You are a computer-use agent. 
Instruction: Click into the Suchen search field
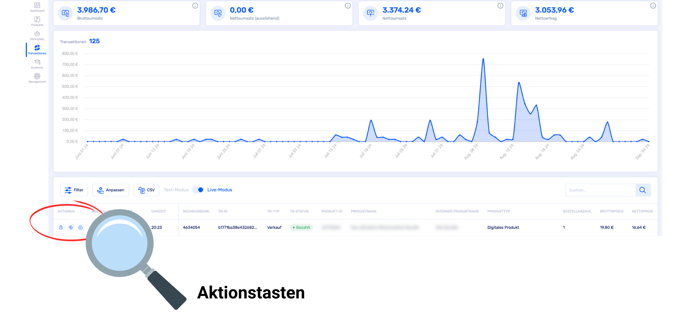(600, 190)
